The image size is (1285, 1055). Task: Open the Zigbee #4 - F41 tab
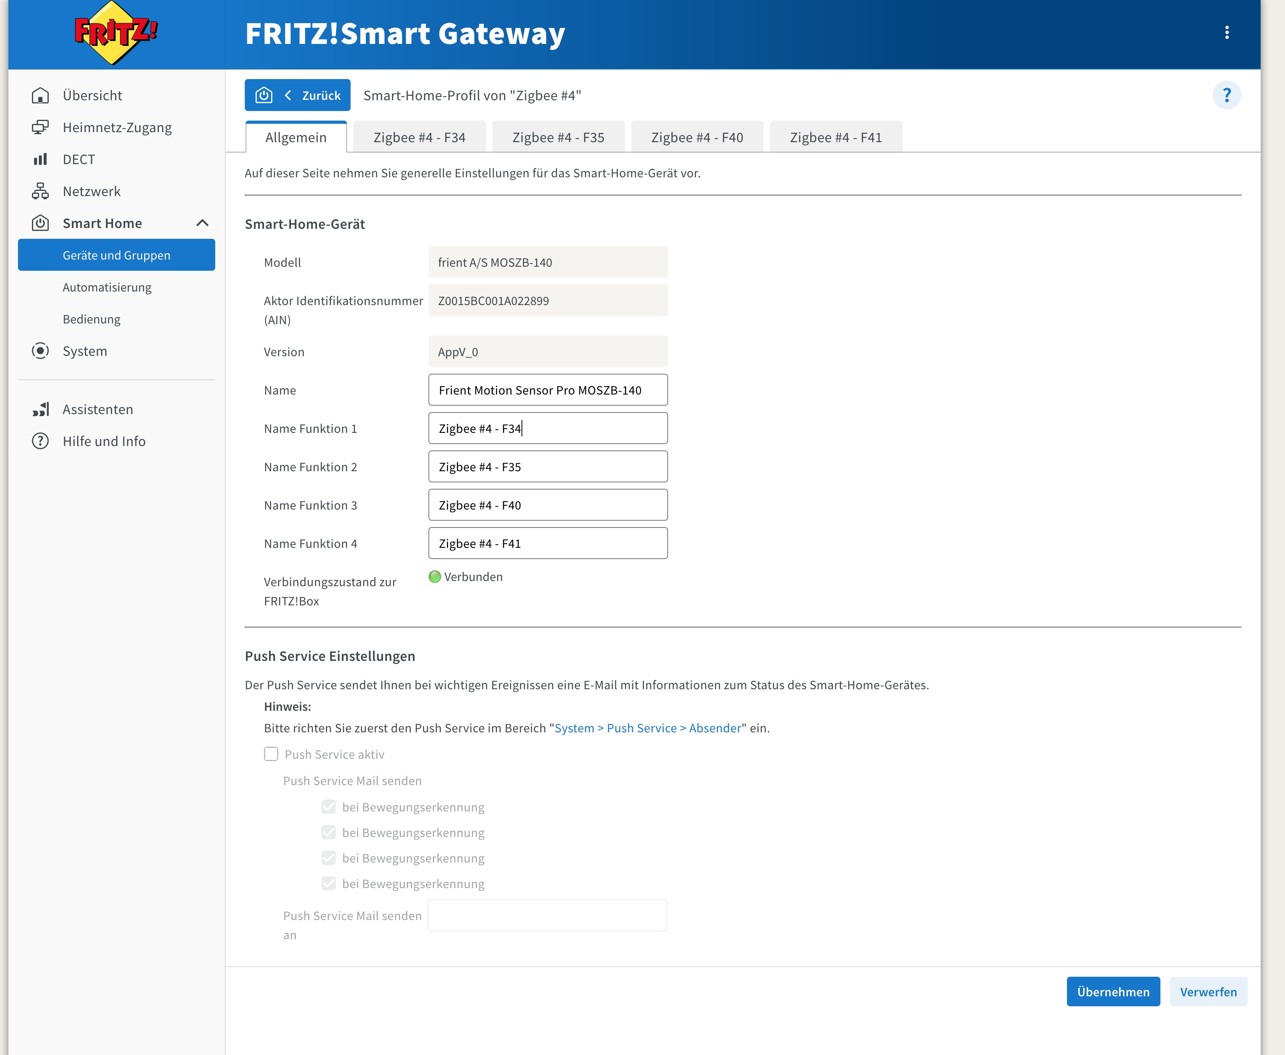coord(835,138)
